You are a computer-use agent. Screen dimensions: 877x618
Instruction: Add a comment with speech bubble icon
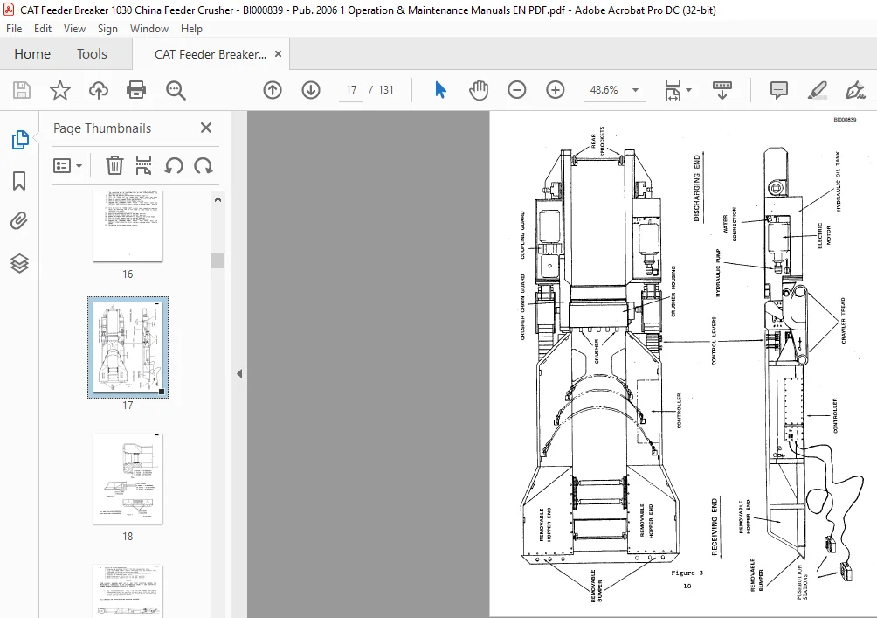[x=778, y=90]
